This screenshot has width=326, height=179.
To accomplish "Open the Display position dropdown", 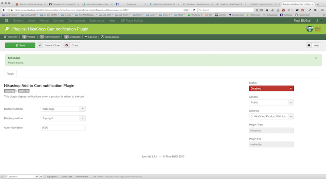I will click(x=63, y=118).
